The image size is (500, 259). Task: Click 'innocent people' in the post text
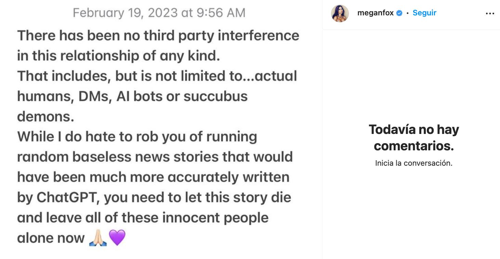(215, 218)
